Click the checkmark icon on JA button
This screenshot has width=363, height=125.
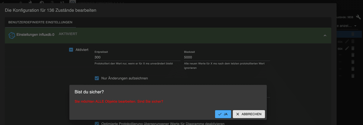pyautogui.click(x=220, y=114)
